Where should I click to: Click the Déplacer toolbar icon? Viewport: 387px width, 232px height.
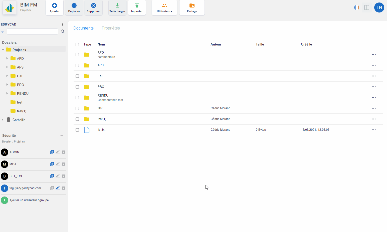74,6
